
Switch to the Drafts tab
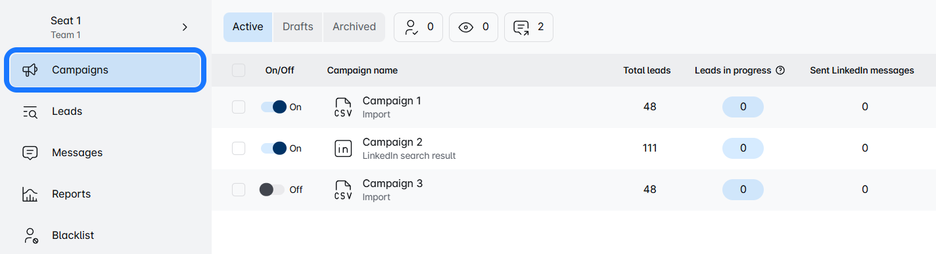click(x=298, y=27)
